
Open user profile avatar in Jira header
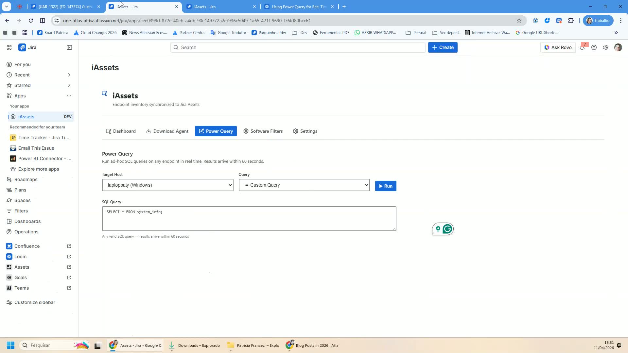618,47
